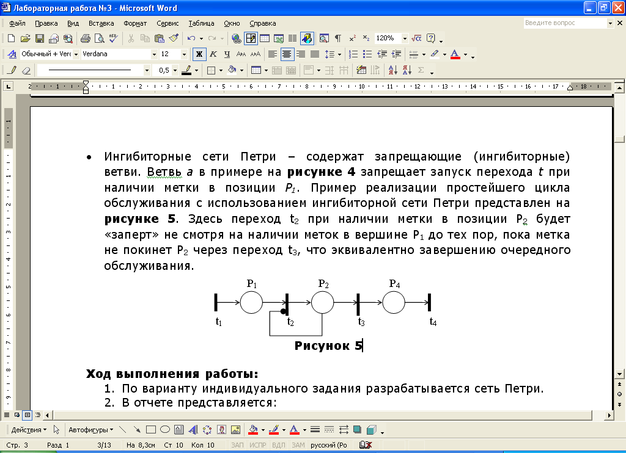This screenshot has height=453, width=626.
Task: Open zoom 120% dropdown
Action: pos(405,38)
